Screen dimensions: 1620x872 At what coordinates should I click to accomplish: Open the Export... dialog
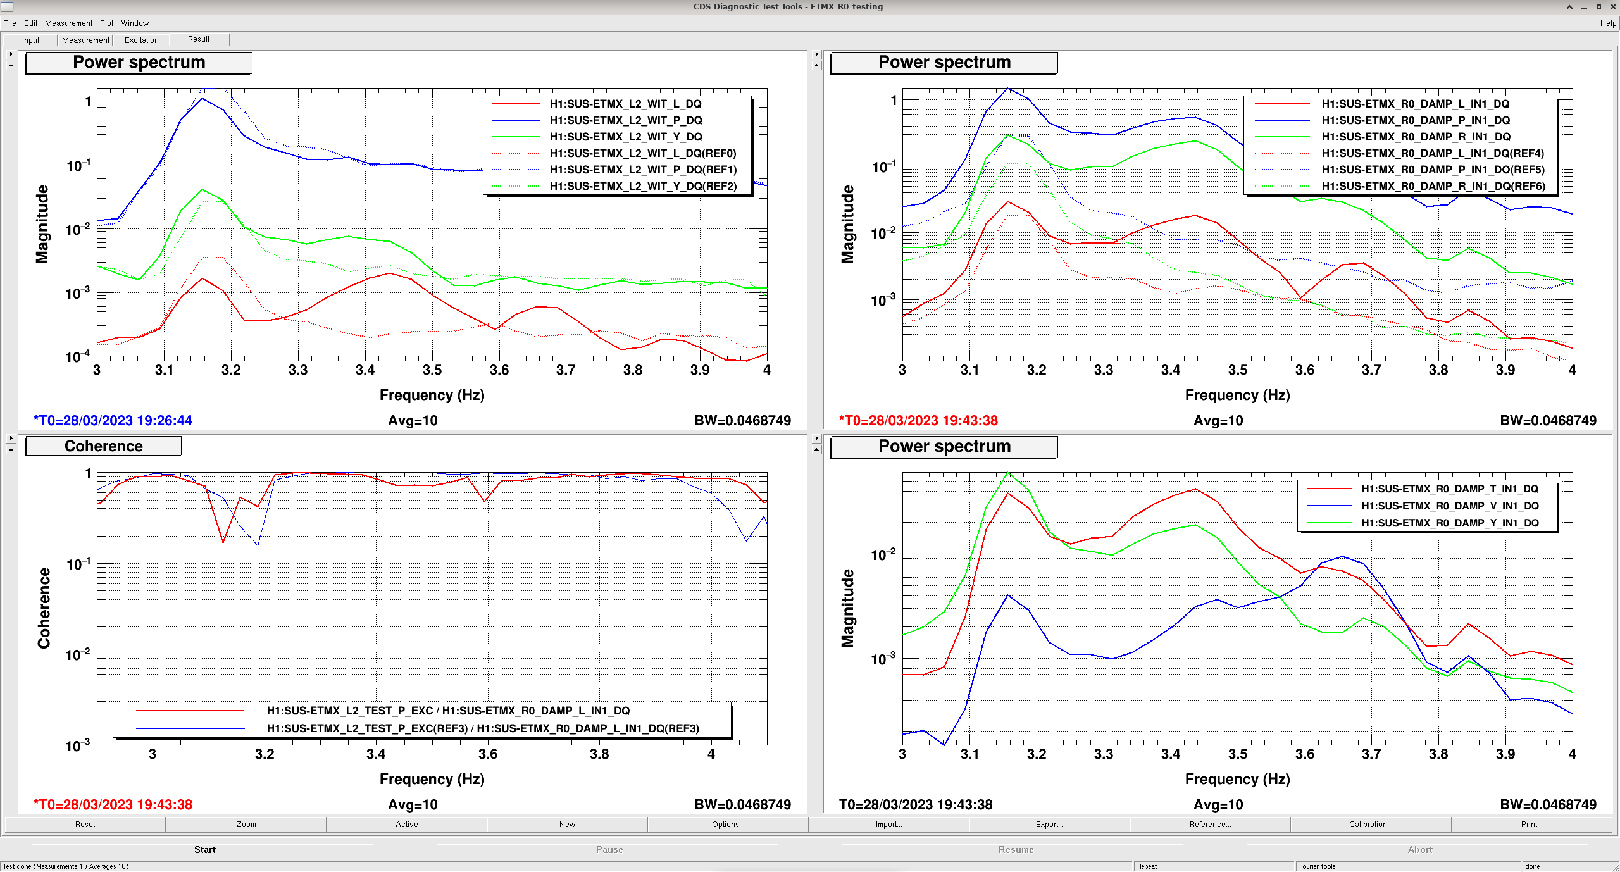[1049, 824]
